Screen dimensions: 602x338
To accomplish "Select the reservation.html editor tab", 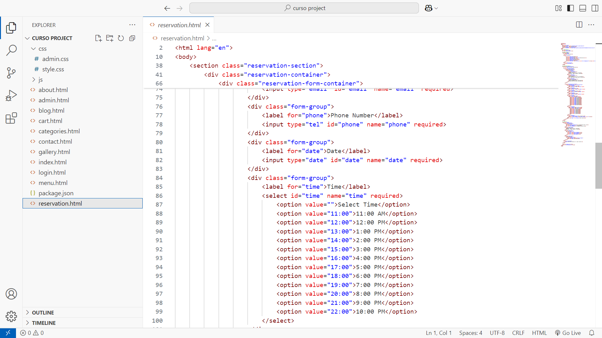I will point(179,25).
